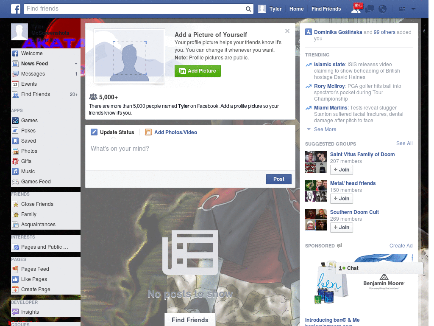
Task: Open Welcome in the sidebar
Action: pyautogui.click(x=46, y=53)
